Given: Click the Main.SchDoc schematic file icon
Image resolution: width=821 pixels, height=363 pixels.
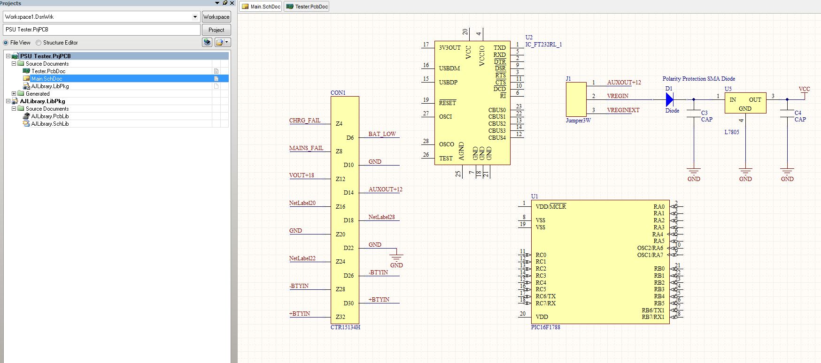Looking at the screenshot, I should (26, 79).
